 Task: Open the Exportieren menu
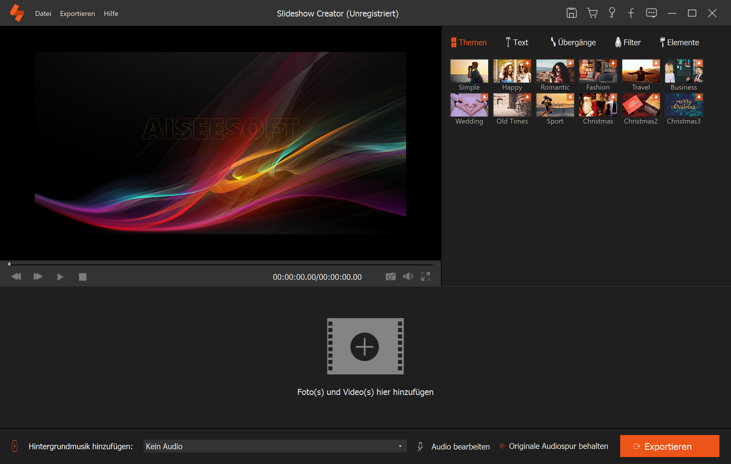77,14
